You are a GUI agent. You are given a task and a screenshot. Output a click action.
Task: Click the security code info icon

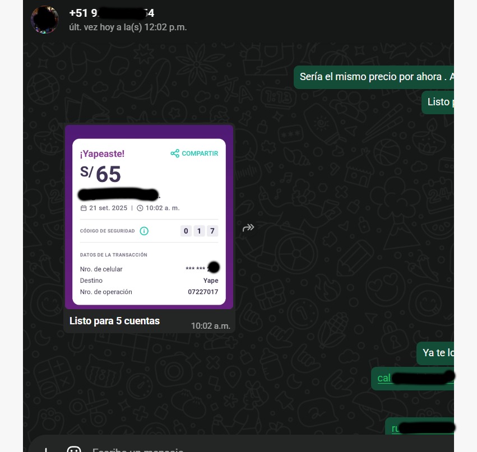[144, 231]
